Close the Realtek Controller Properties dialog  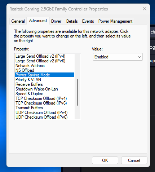[x=145, y=9]
